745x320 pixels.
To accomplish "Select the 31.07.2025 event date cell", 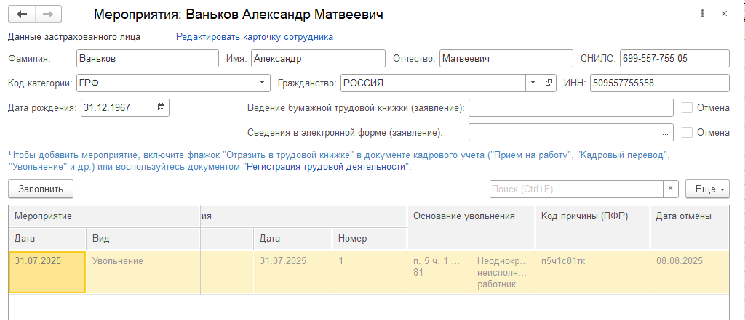I will point(47,272).
